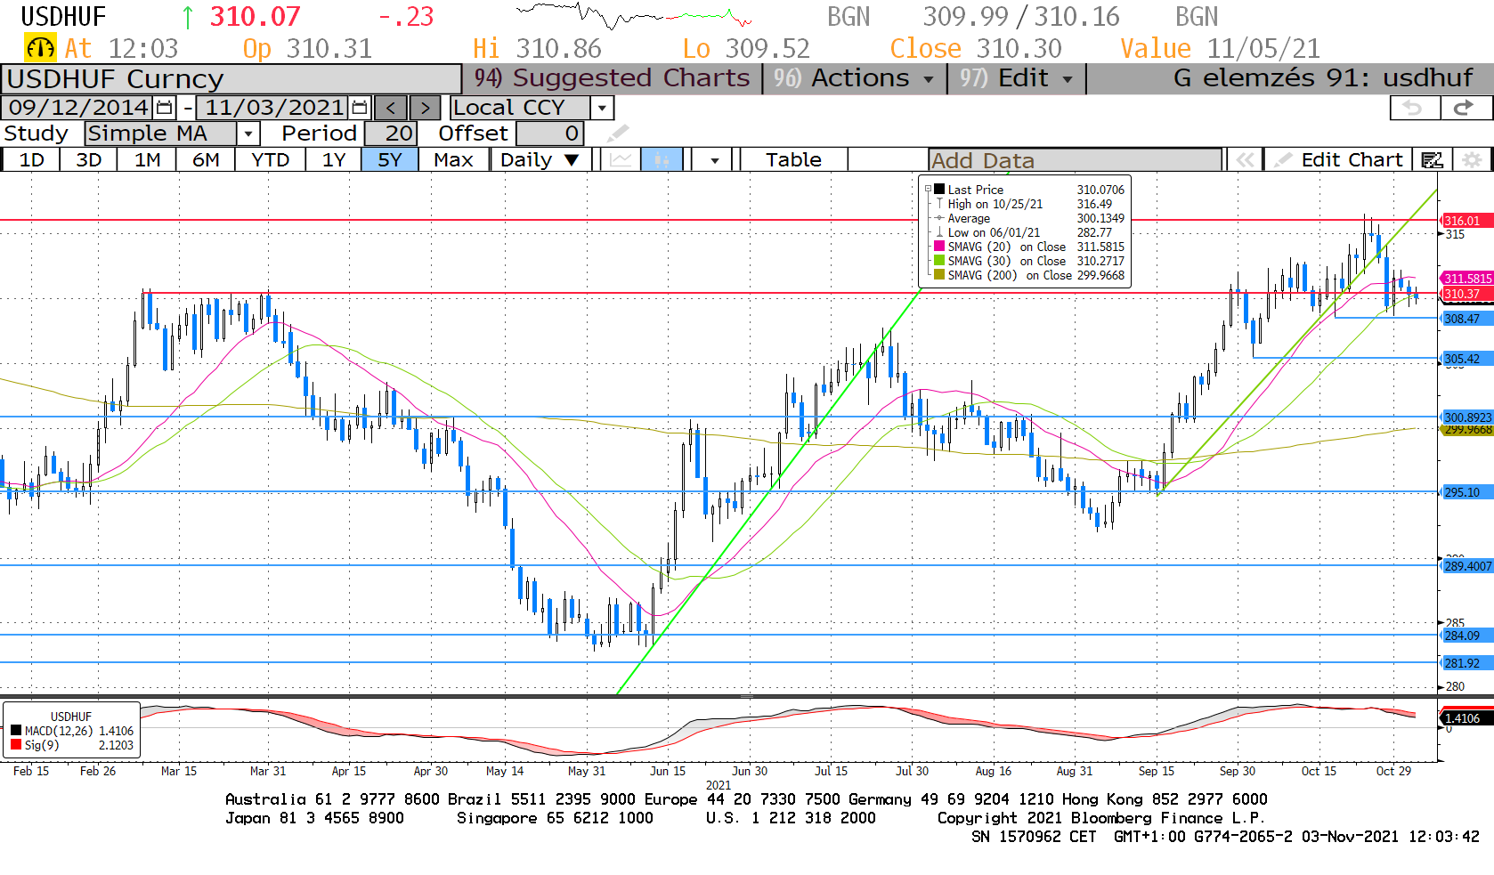Click the gauge icon beside At
This screenshot has height=875, width=1494.
(40, 48)
